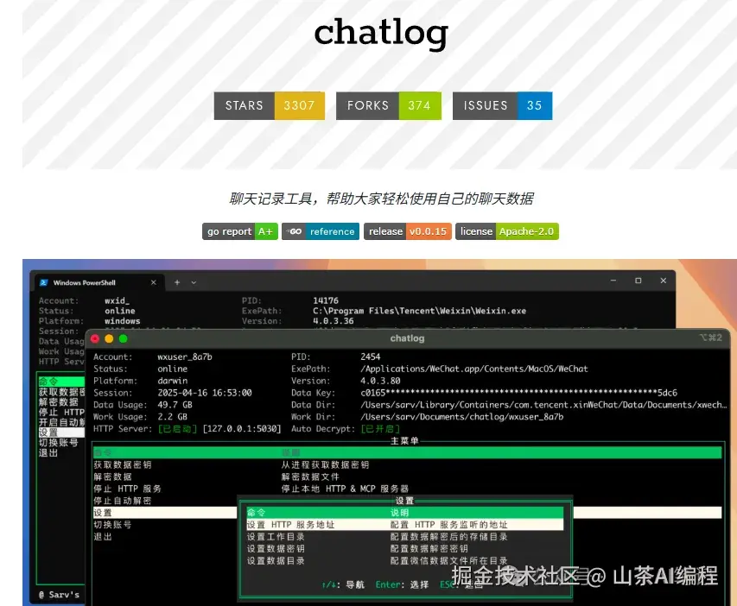
Task: Click the HTTP Server [已启动] status
Action: click(x=177, y=429)
